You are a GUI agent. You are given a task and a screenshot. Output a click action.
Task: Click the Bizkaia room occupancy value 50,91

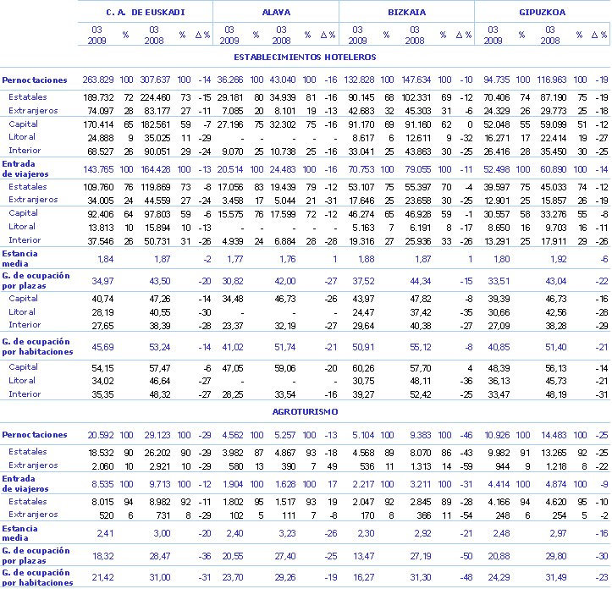(x=363, y=347)
